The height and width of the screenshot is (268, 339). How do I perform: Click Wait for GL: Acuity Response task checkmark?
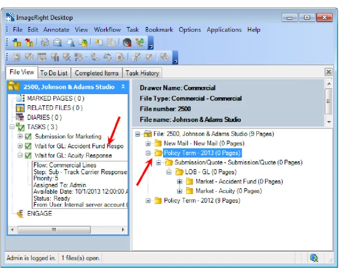tap(28, 156)
